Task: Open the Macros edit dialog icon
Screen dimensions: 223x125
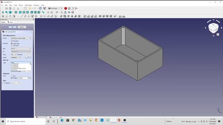Action: click(73, 8)
